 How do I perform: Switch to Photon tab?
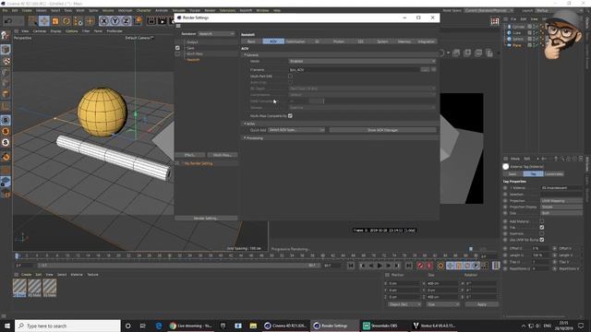(x=339, y=41)
